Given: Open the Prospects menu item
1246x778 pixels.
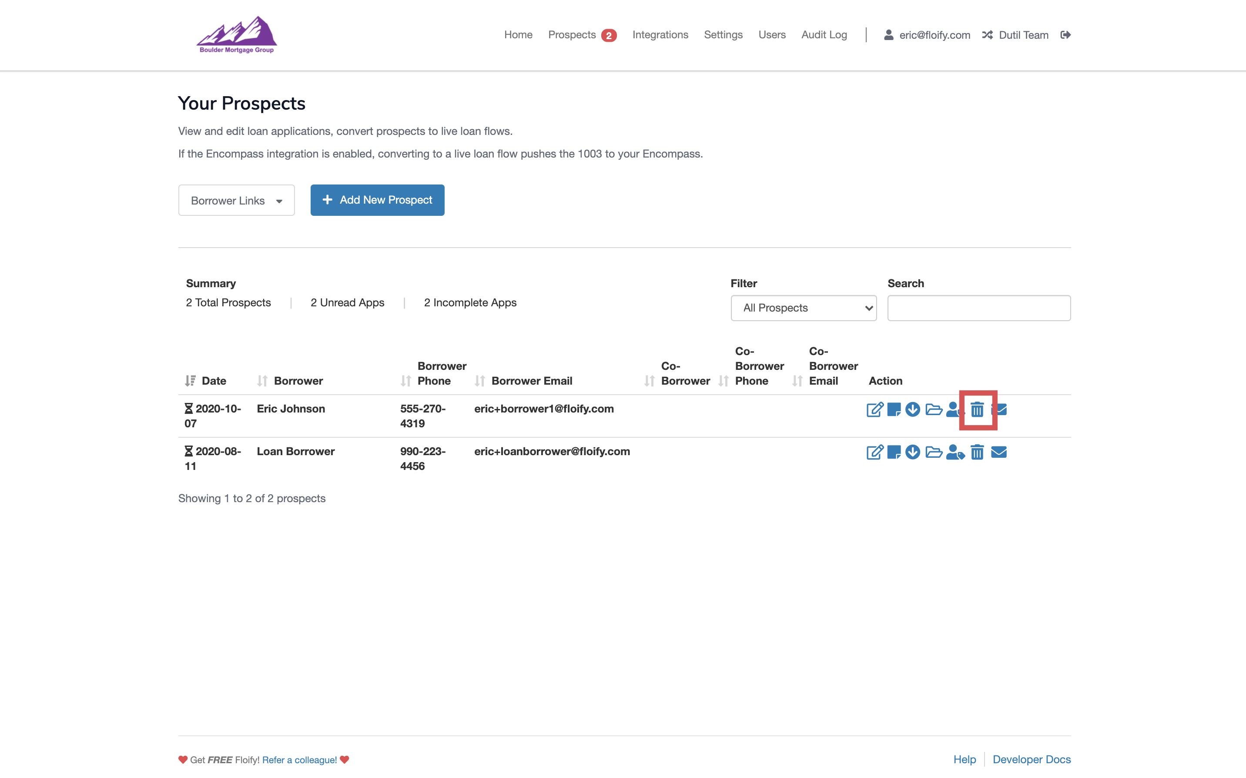Looking at the screenshot, I should (x=572, y=34).
